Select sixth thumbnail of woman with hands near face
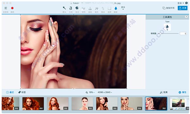This screenshot has width=190, height=114. coord(131,104)
